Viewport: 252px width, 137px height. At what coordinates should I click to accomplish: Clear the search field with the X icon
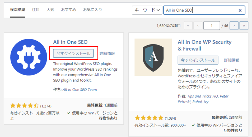[x=240, y=11]
